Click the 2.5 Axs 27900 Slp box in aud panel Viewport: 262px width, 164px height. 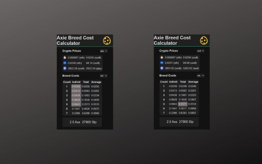179,122
